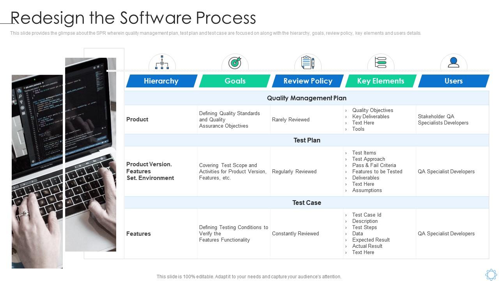The height and width of the screenshot is (281, 499).
Task: Click the Quality Management Plan section row
Action: 307,98
